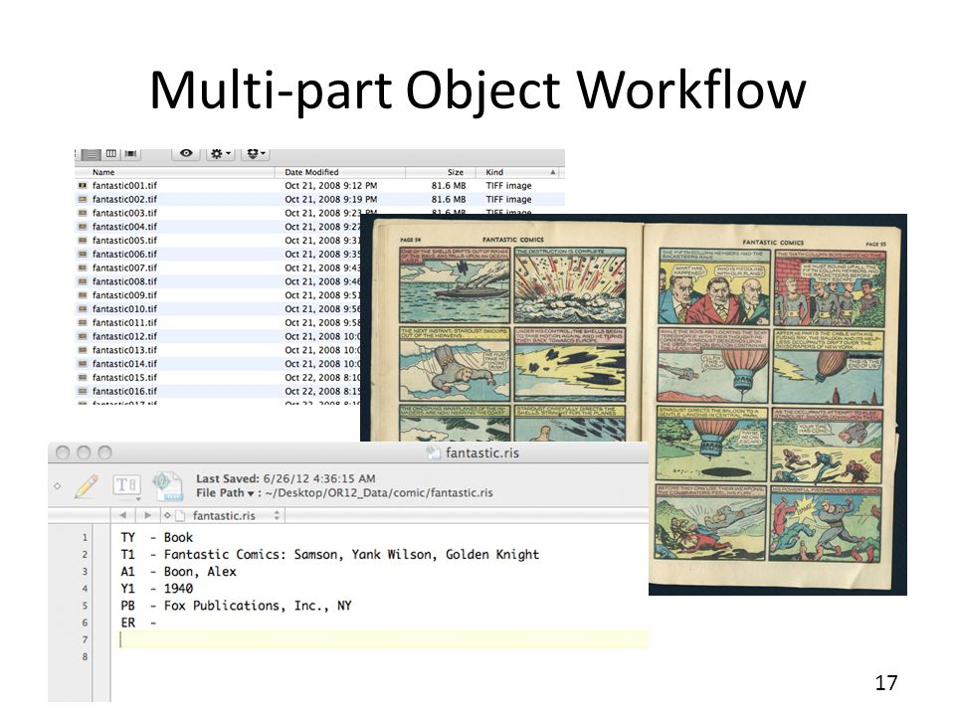Go back with the left navigation arrow

pos(123,515)
